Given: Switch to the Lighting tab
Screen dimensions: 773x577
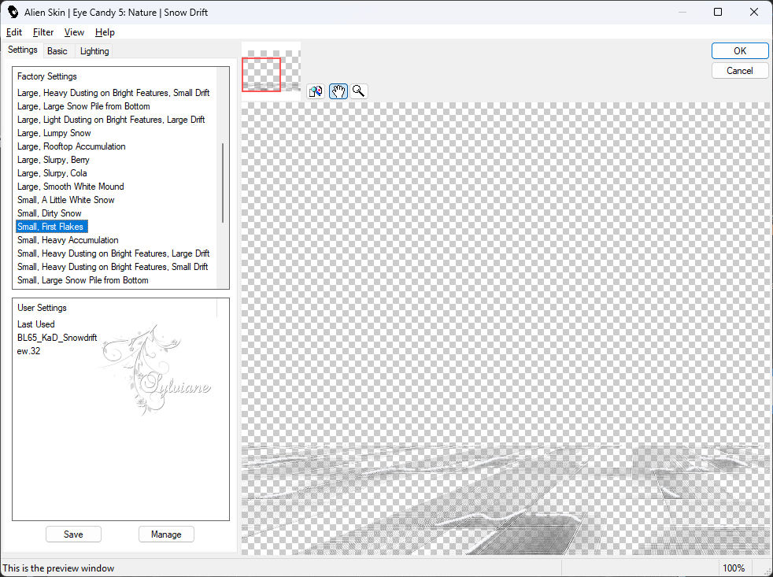Looking at the screenshot, I should point(94,51).
